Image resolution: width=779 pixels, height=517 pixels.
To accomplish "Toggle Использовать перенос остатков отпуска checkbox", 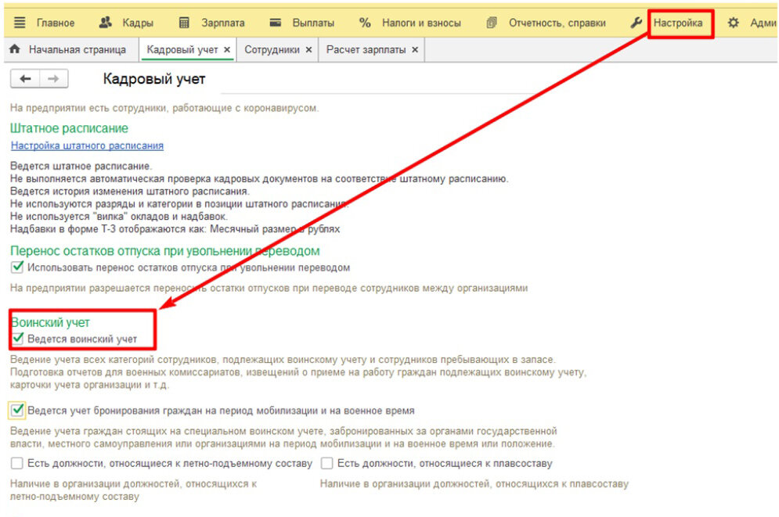I will click(17, 267).
